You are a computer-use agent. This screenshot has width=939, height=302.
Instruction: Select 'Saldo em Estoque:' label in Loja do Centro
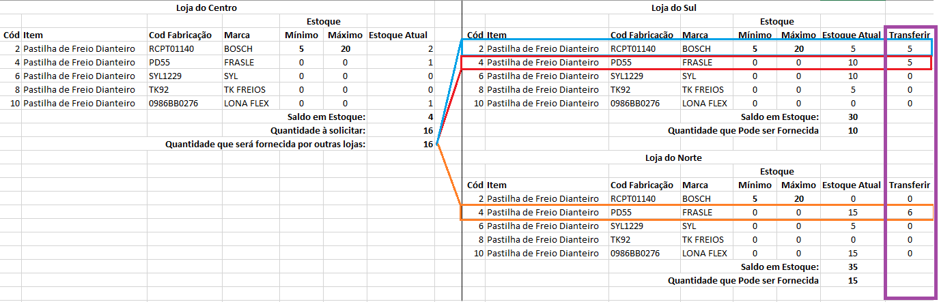tap(326, 117)
